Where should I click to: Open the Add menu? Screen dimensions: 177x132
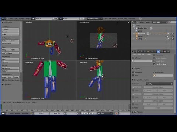16,19
